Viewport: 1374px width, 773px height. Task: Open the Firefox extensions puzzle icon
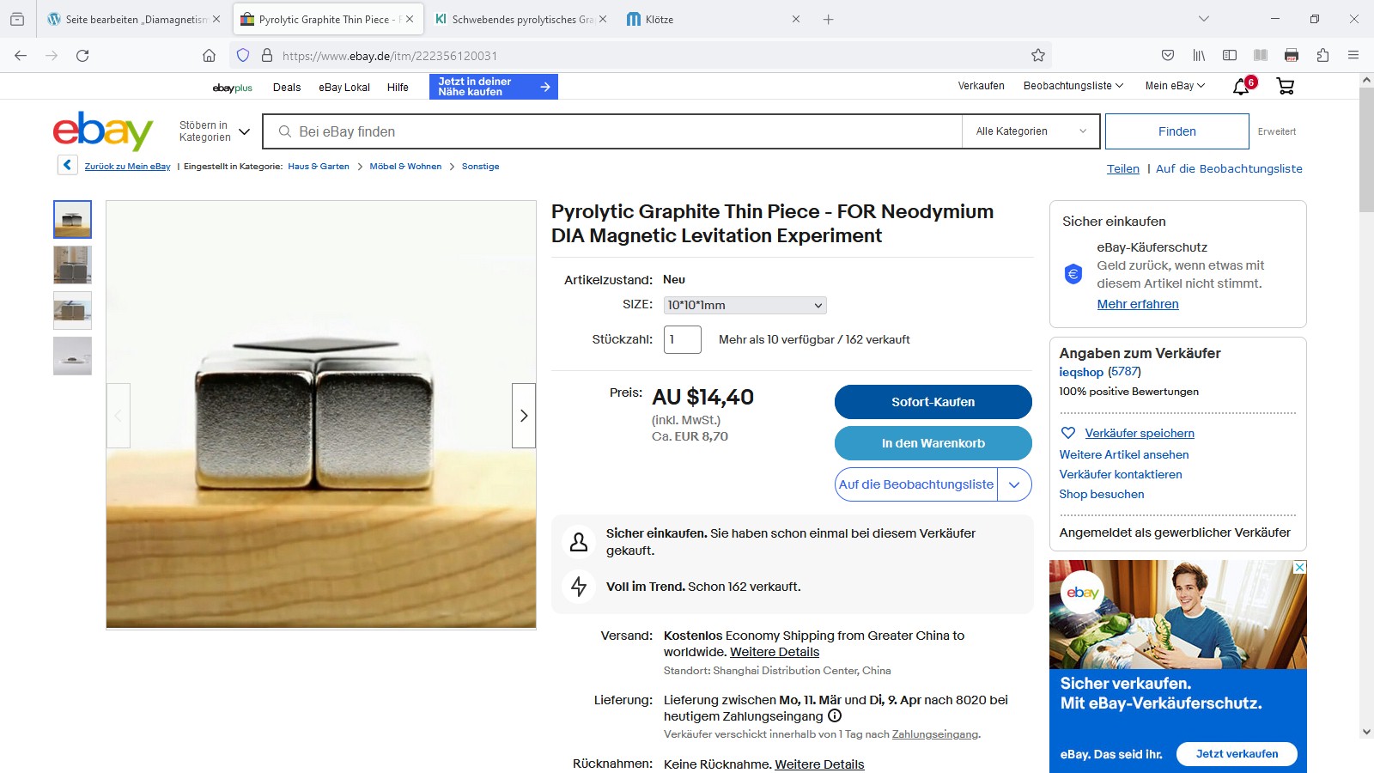click(x=1322, y=56)
